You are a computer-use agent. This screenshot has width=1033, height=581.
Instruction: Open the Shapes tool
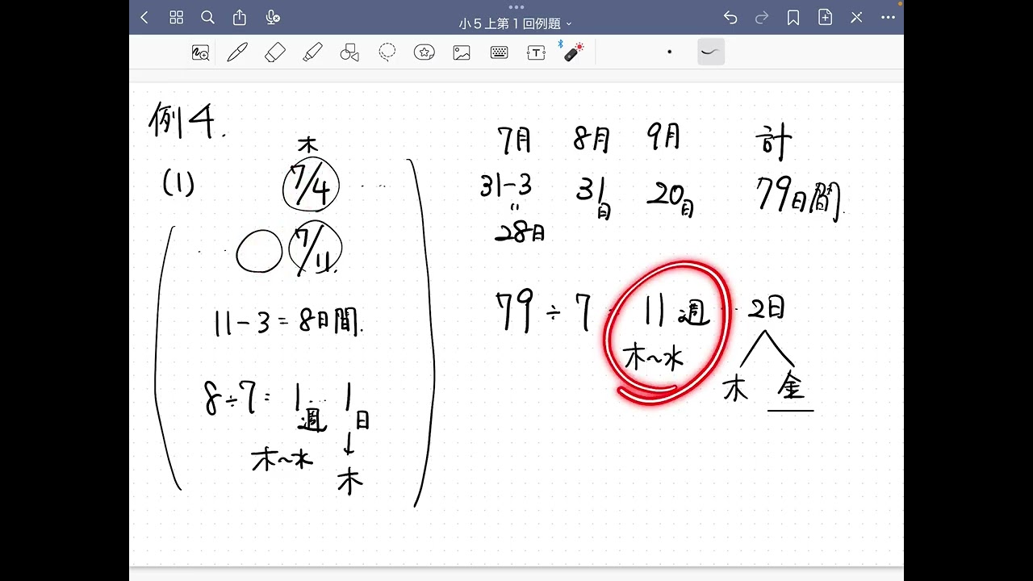point(349,52)
